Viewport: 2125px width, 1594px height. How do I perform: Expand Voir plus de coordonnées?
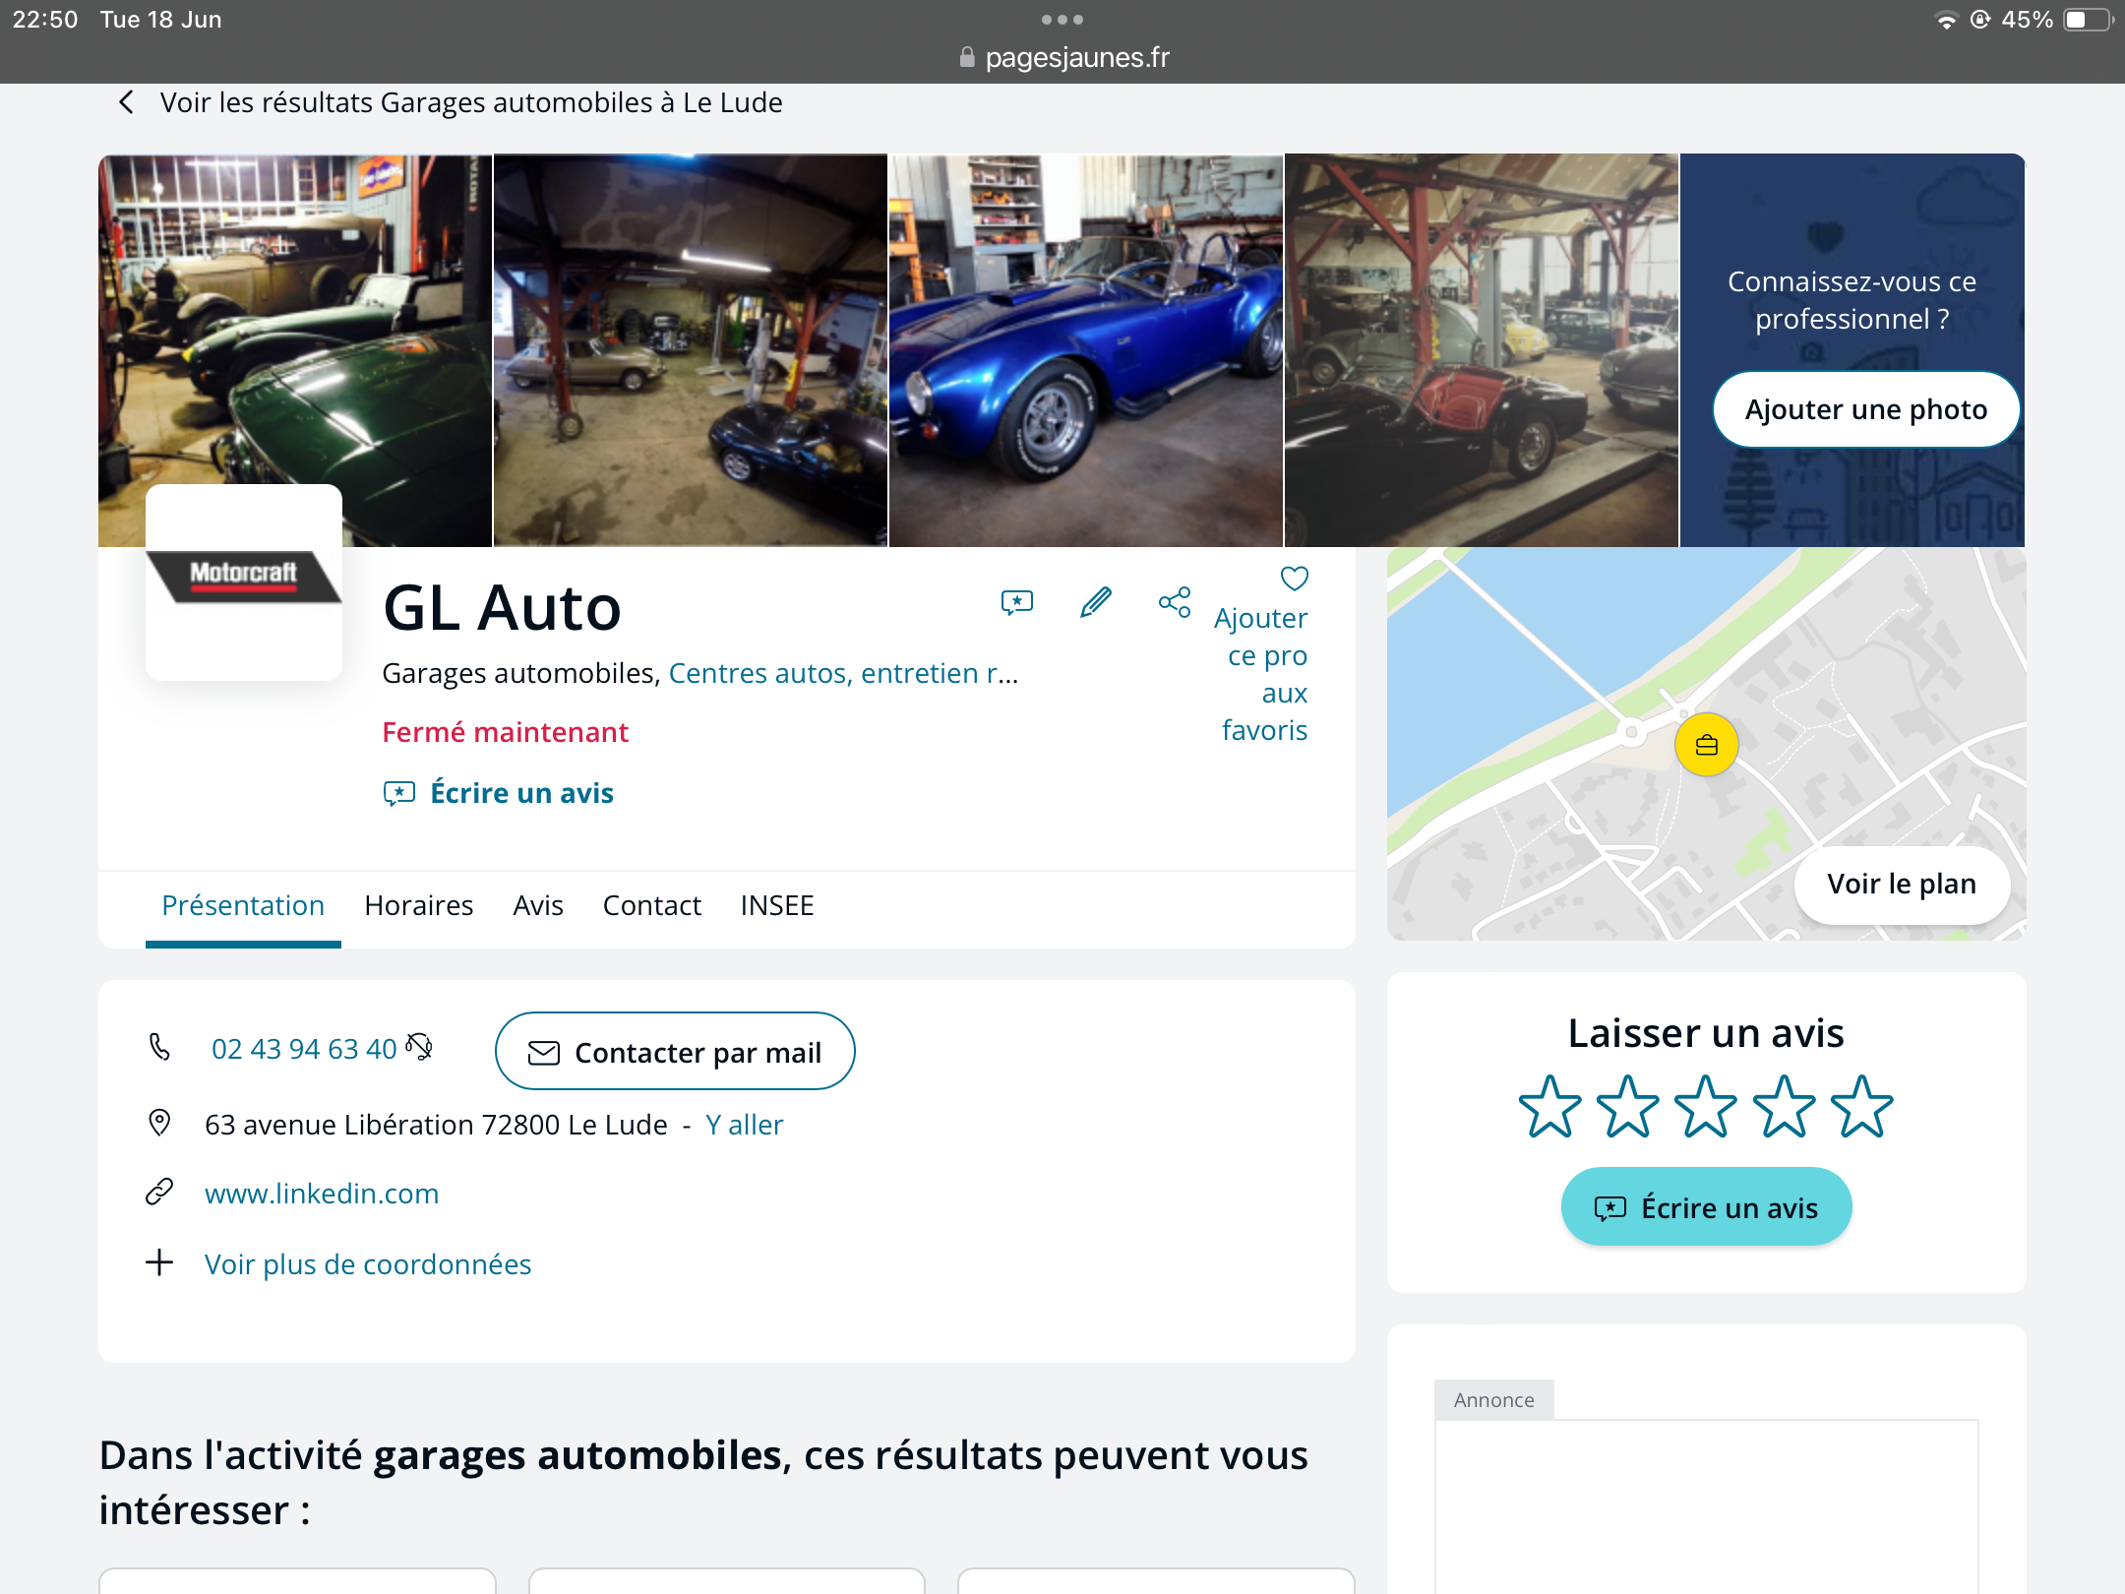pyautogui.click(x=367, y=1264)
